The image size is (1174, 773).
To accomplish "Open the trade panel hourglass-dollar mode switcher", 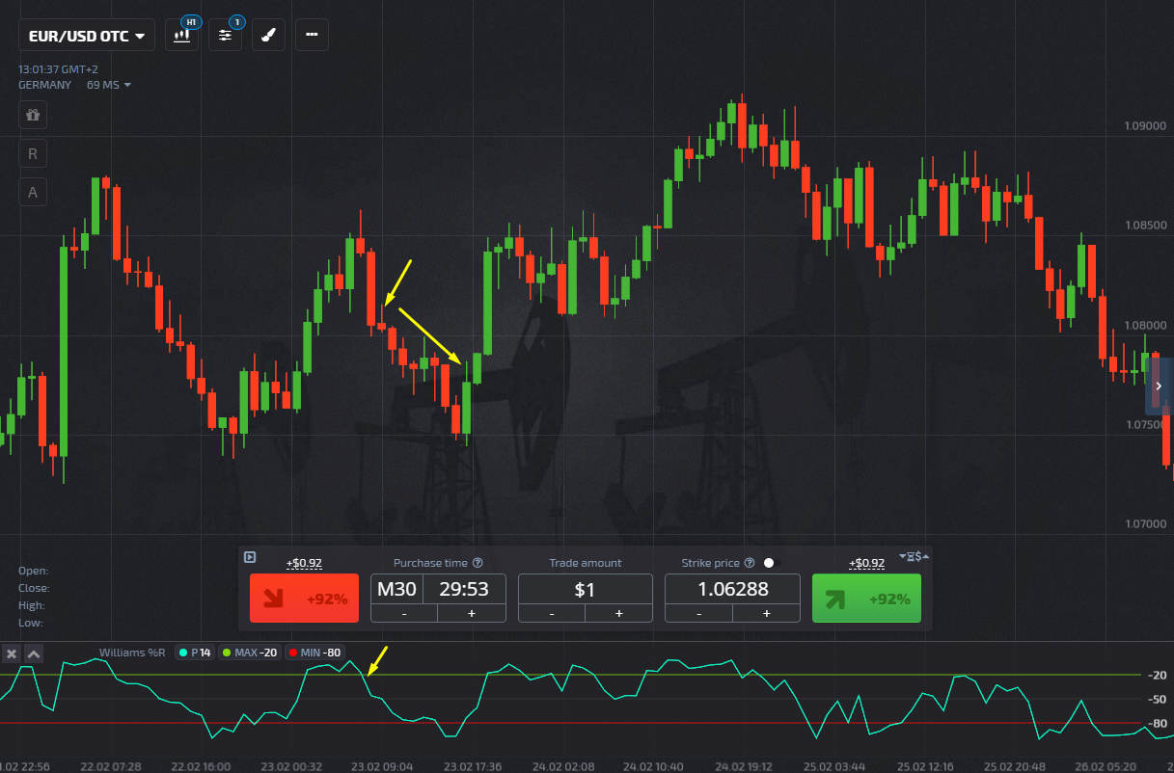I will [915, 557].
